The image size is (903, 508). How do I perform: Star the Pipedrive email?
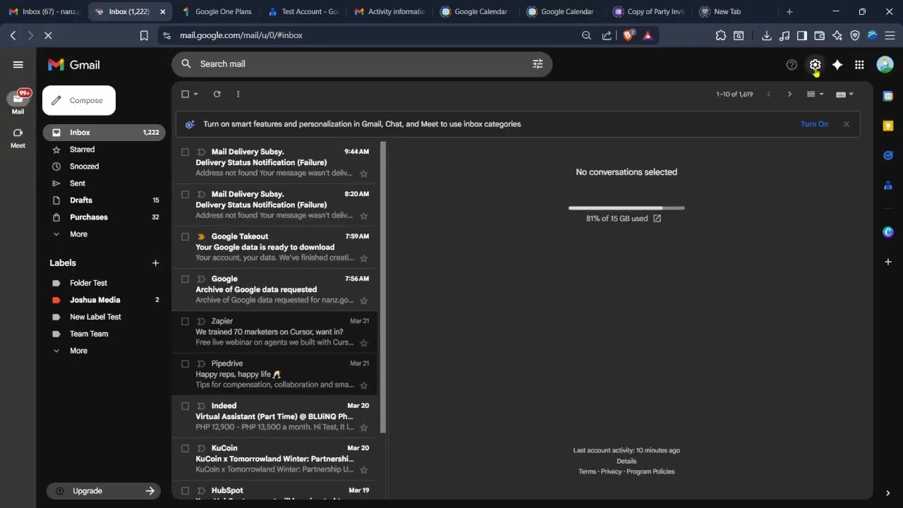(364, 385)
